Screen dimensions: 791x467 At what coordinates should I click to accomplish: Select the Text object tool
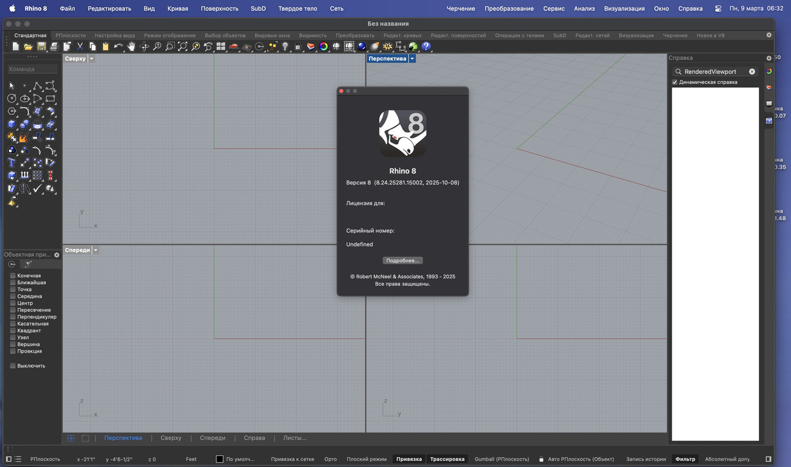pos(12,162)
